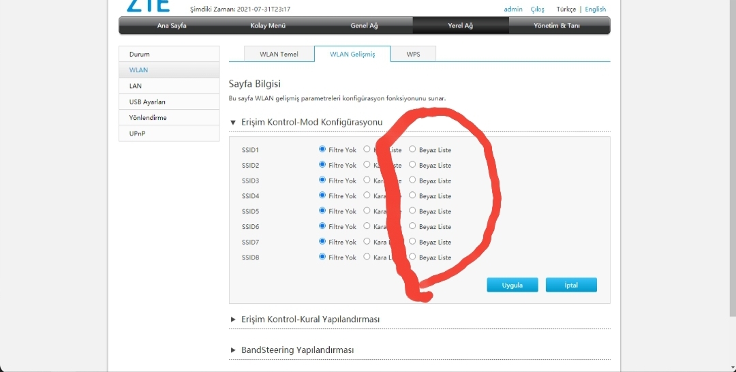
Task: Click the Uygula apply button
Action: 512,285
